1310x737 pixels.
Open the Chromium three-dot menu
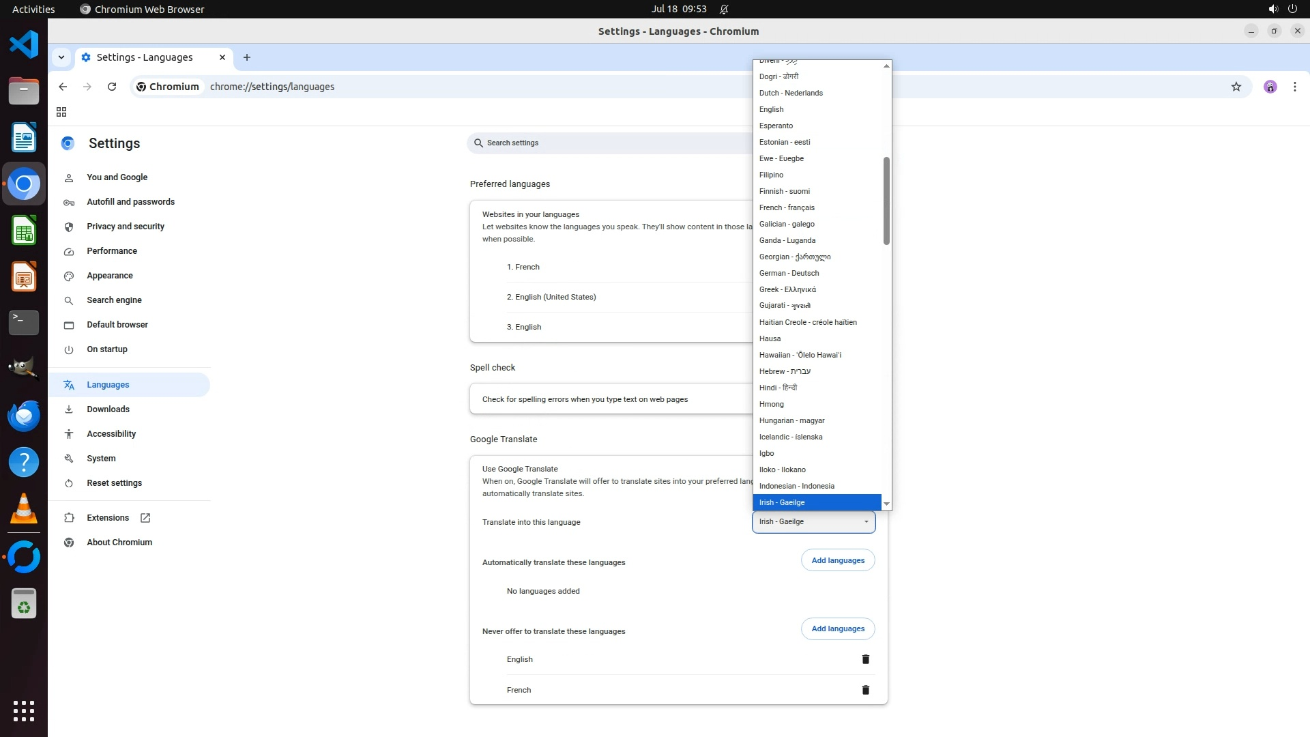pos(1294,87)
